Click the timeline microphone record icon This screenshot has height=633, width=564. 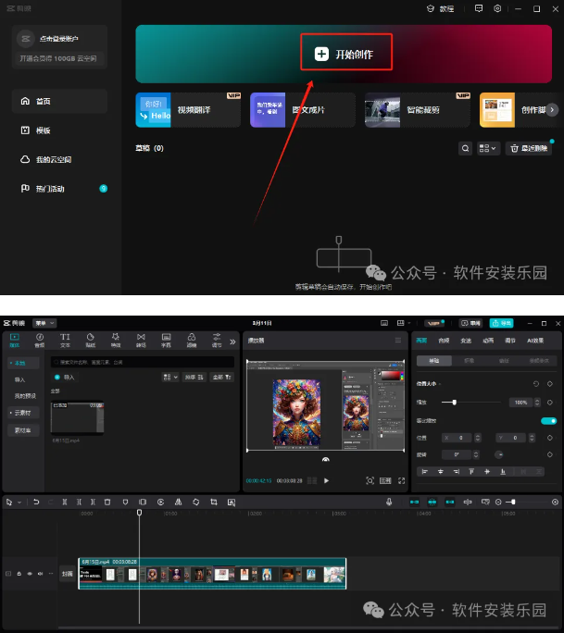390,502
